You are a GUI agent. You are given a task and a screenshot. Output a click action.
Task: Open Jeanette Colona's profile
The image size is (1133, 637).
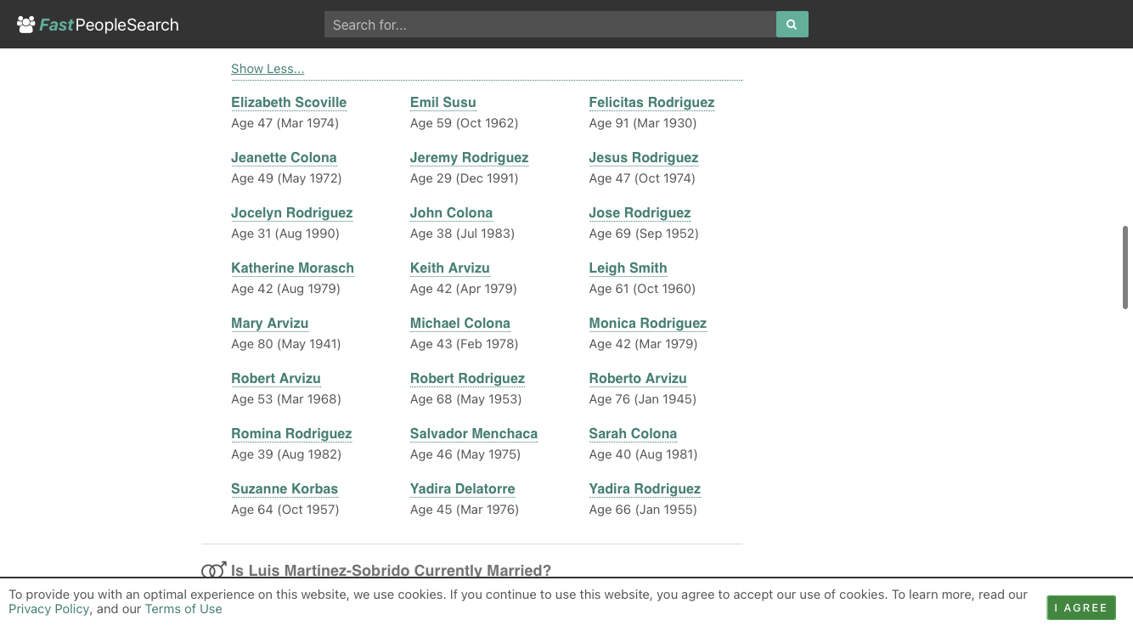pyautogui.click(x=284, y=157)
